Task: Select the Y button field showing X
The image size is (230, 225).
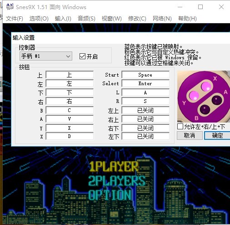Action: pos(70,128)
